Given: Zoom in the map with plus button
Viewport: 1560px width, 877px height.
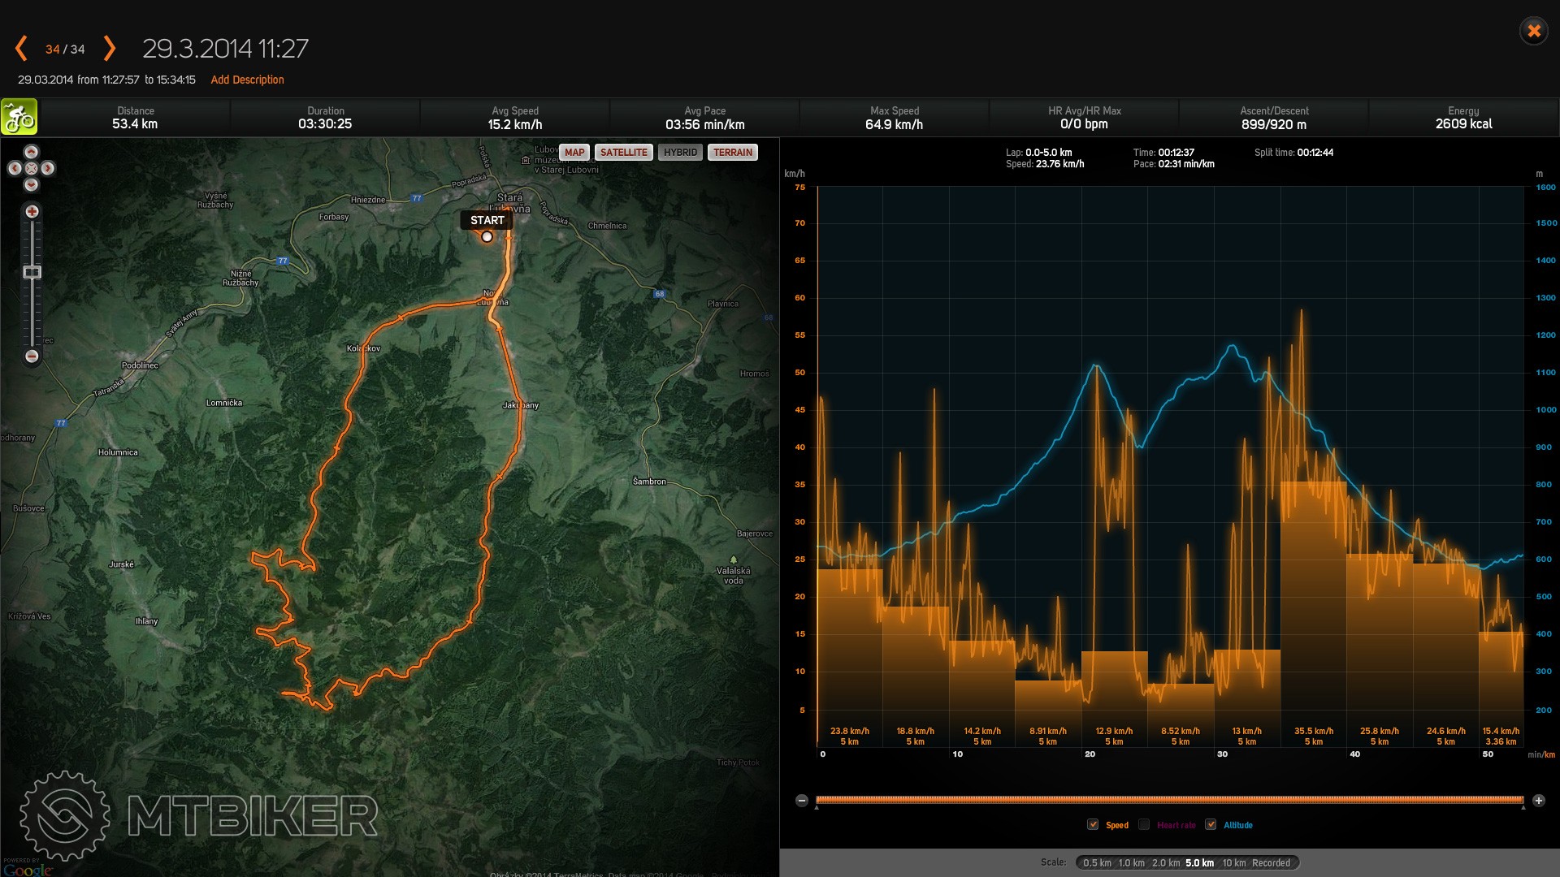Looking at the screenshot, I should point(32,211).
